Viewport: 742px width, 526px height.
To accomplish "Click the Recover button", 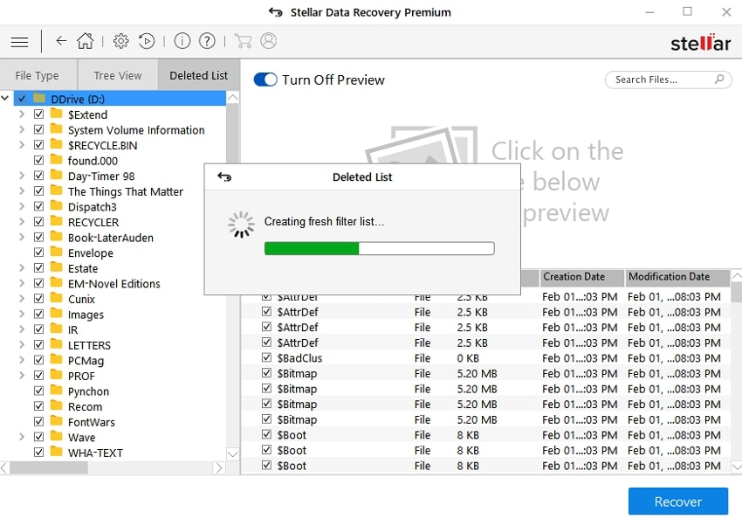I will pyautogui.click(x=678, y=502).
